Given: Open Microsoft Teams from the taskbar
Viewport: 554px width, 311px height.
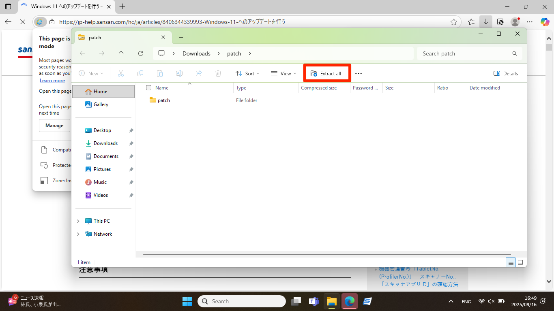Looking at the screenshot, I should pos(314,301).
